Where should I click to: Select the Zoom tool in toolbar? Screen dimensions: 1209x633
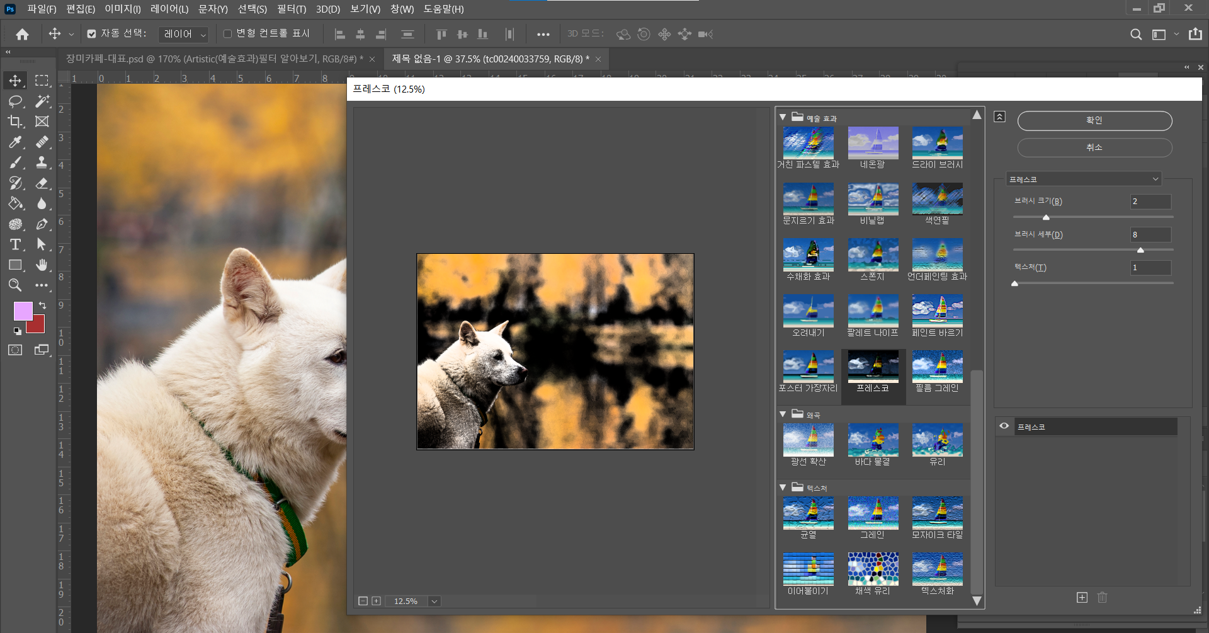click(x=16, y=285)
